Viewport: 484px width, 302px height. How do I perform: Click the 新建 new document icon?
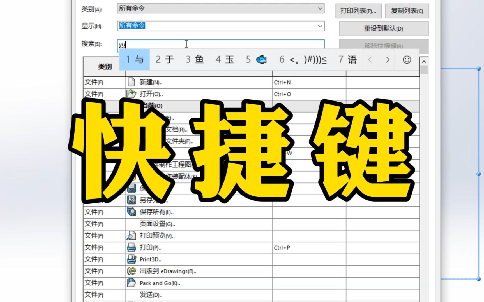[131, 82]
